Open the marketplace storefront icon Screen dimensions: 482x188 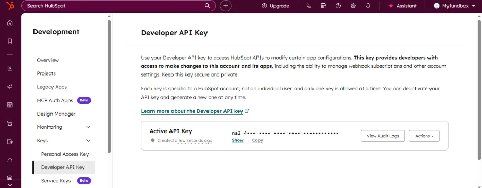click(x=323, y=6)
